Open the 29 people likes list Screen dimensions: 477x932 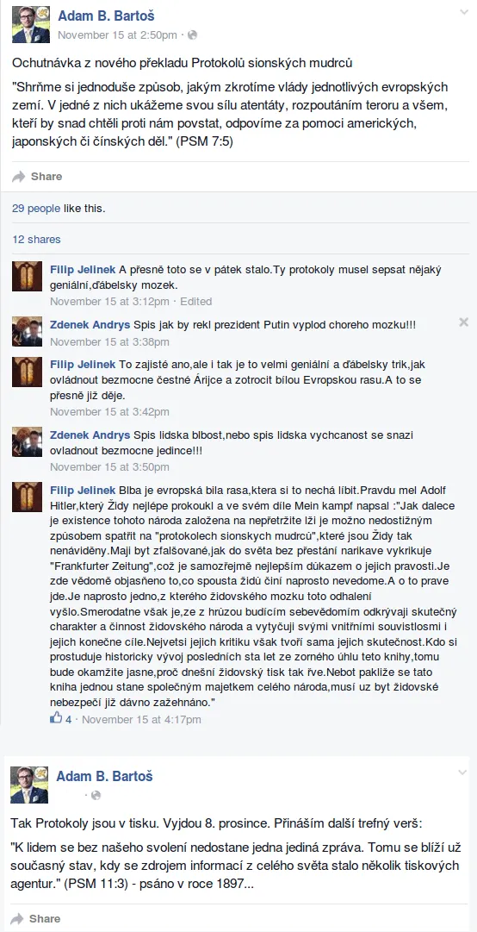click(x=35, y=209)
